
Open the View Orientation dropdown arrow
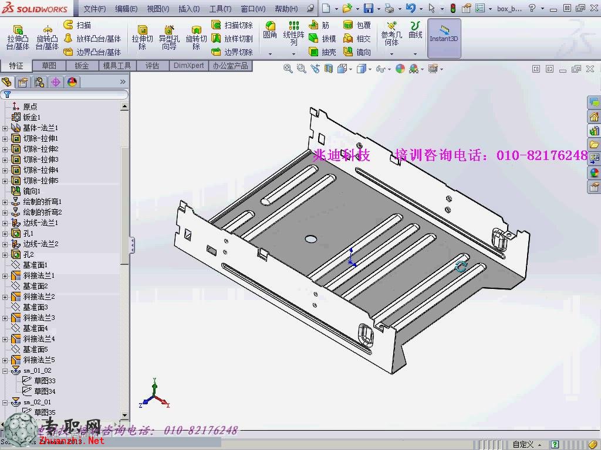point(350,69)
